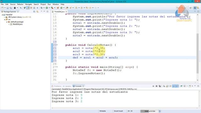This screenshot has width=201, height=113.
Task: Toggle Show Console on Standard Error change
Action: [x=177, y=86]
